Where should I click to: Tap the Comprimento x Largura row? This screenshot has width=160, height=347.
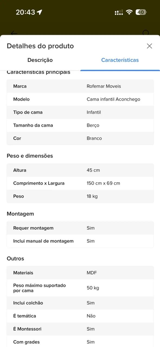pos(80,183)
